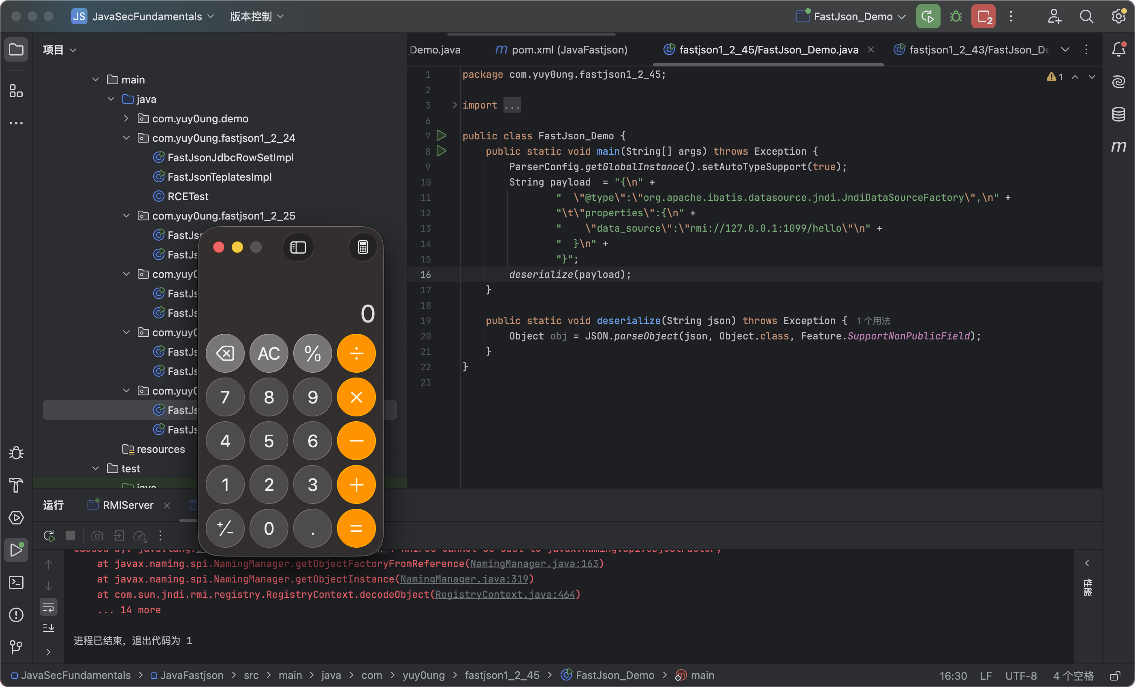This screenshot has width=1135, height=687.
Task: Collapse the com.yuy0ung.fastjson1_2_24 package
Action: [x=127, y=138]
